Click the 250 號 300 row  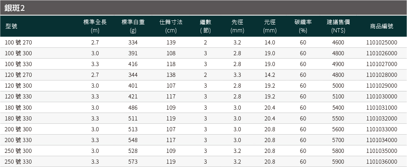204,151
